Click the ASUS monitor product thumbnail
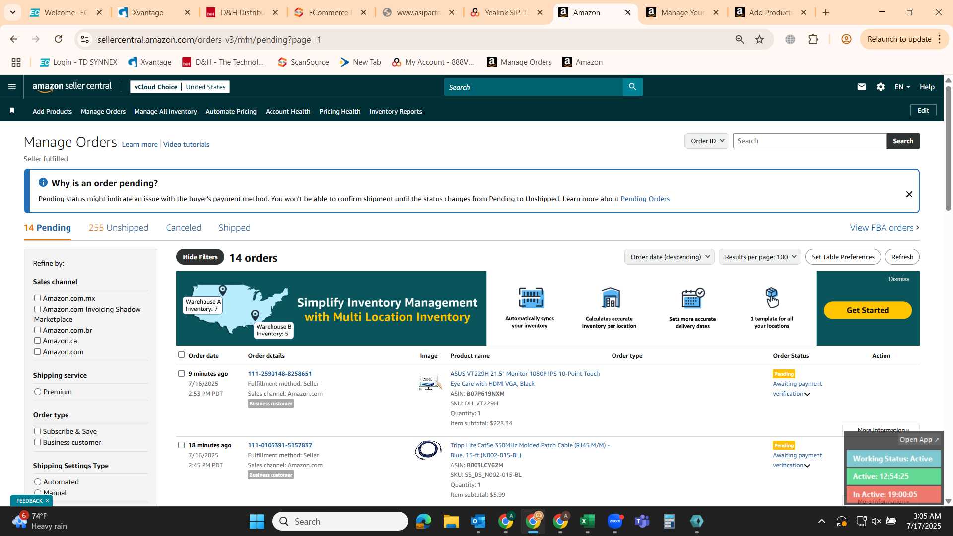The image size is (953, 536). (429, 383)
